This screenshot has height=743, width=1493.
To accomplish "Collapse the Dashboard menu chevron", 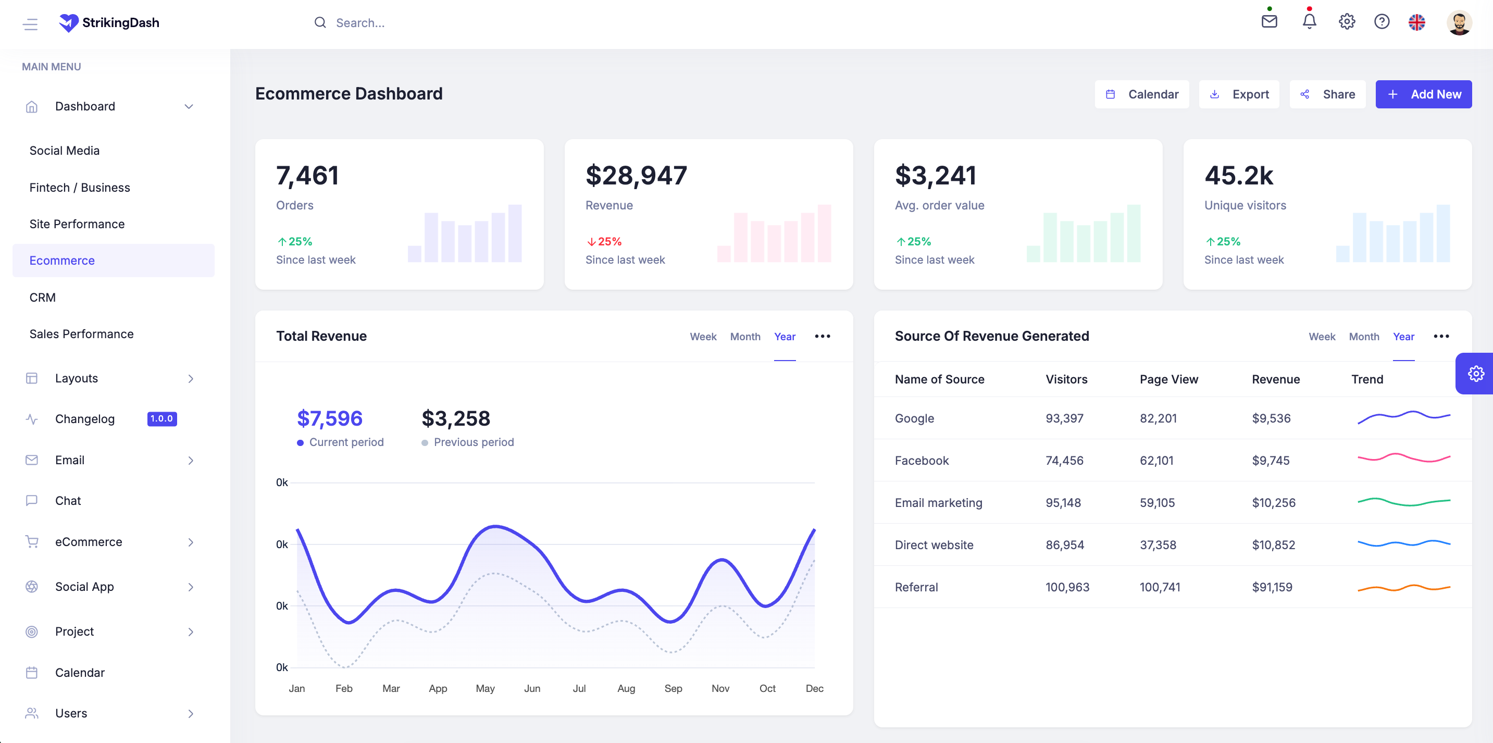I will pyautogui.click(x=189, y=107).
